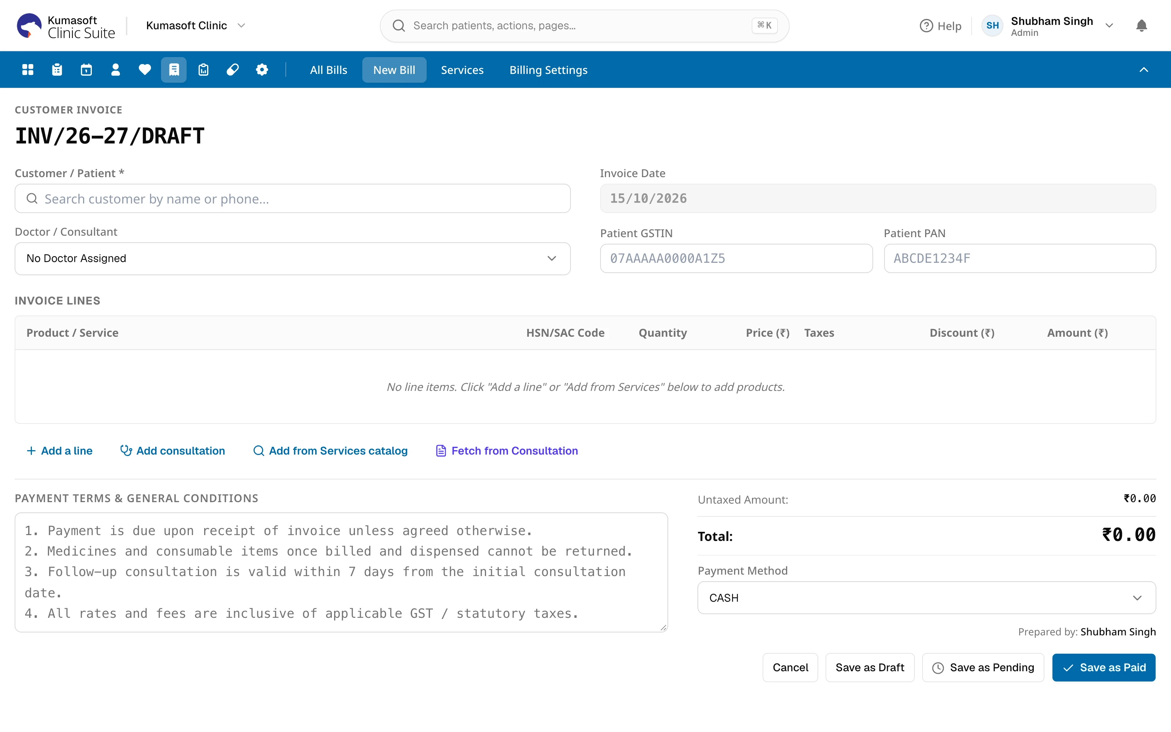The image size is (1171, 732).
Task: Click the terms textarea resize handle
Action: pyautogui.click(x=663, y=627)
